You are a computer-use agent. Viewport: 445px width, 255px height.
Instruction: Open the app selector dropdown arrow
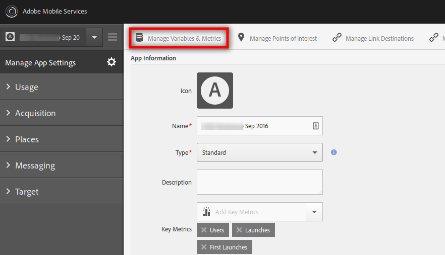tap(94, 37)
